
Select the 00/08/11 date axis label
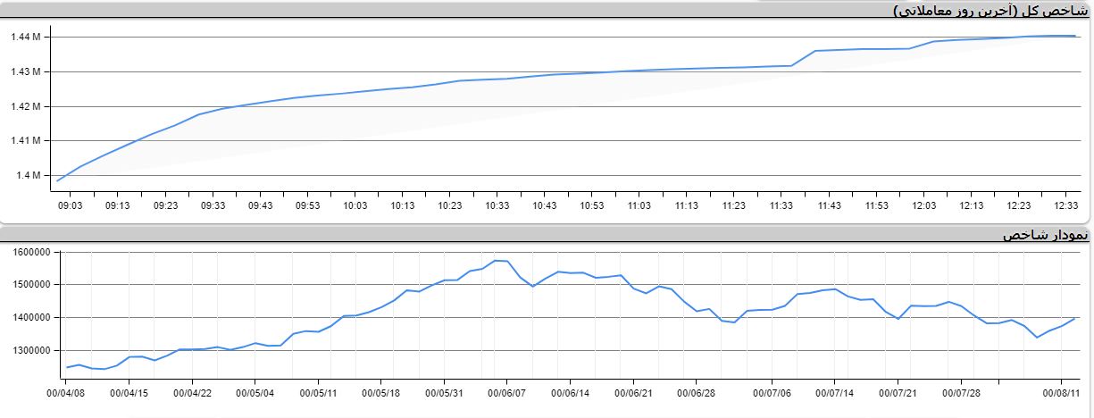point(1062,392)
